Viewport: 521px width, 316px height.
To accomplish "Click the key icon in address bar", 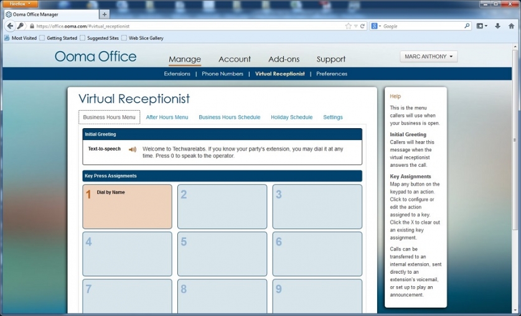I will tap(21, 26).
